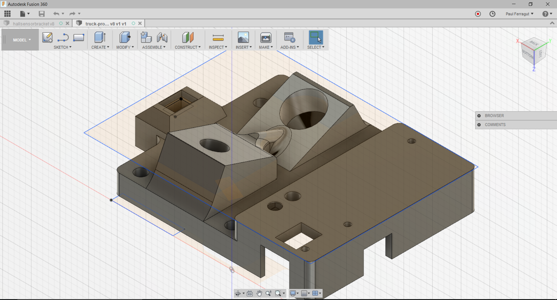Open the Help menu dropdown arrow
This screenshot has height=300, width=557.
pos(551,14)
